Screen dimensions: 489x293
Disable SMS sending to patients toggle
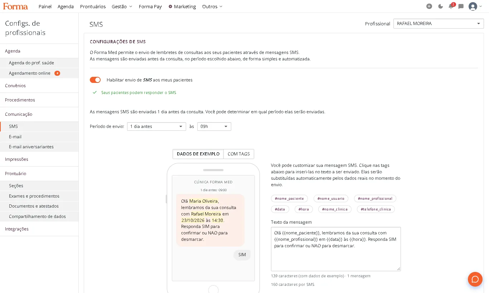95,80
